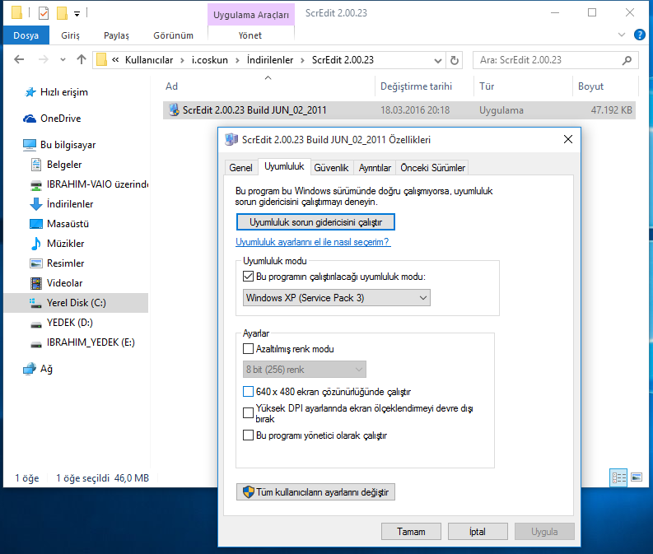Click the folder icon in quick access toolbar
653x554 pixels.
click(17, 13)
